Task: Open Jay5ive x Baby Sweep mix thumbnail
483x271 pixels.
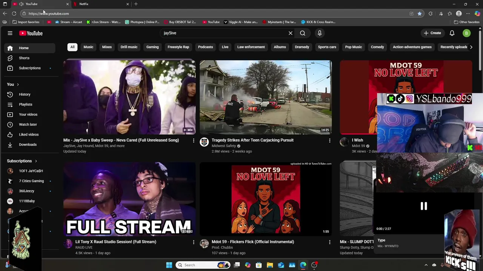Action: pos(129,97)
